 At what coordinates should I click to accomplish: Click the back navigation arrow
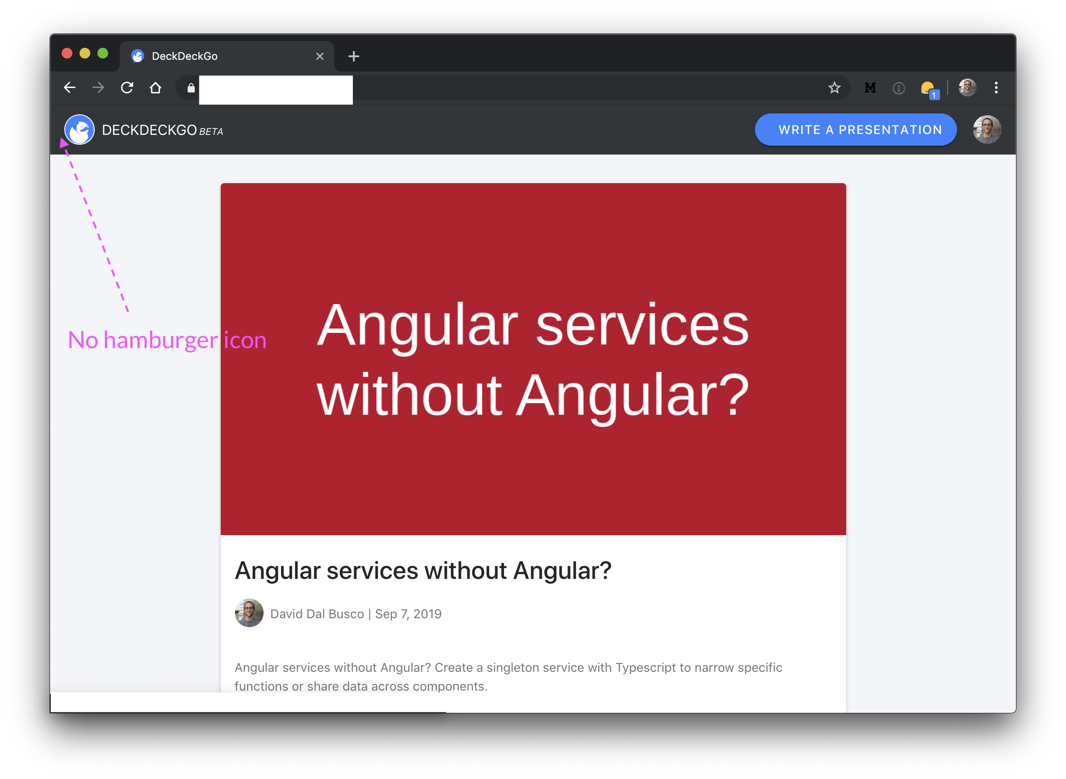coord(69,87)
